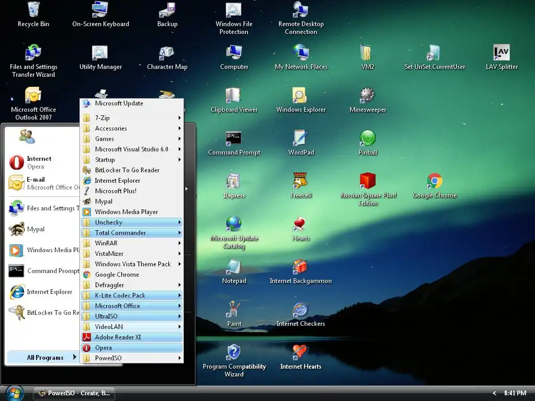Launch Internet Checkers desktop icon

[x=300, y=314]
